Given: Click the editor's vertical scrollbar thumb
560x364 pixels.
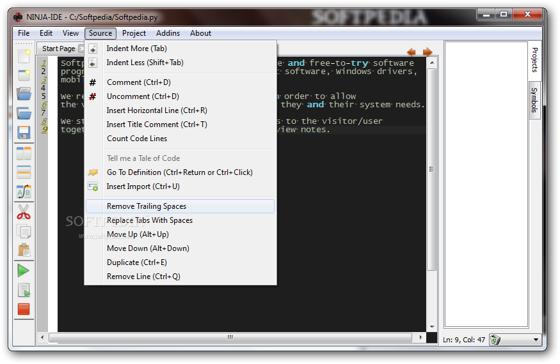Looking at the screenshot, I should pos(432,169).
